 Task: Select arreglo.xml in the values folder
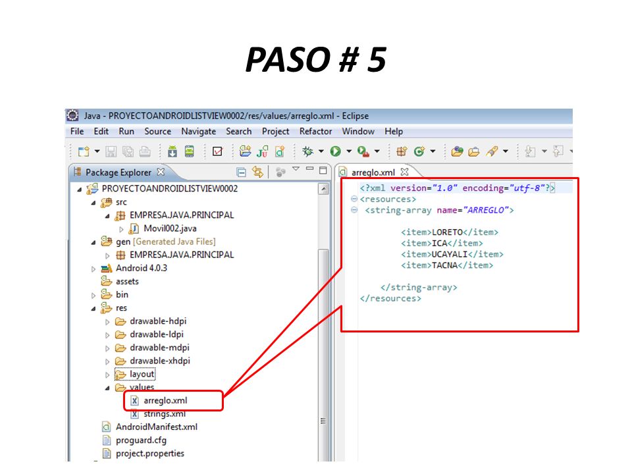[165, 401]
